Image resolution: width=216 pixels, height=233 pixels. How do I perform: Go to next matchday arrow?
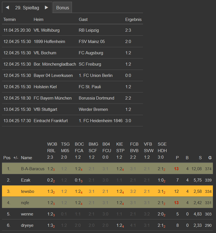click(x=47, y=8)
